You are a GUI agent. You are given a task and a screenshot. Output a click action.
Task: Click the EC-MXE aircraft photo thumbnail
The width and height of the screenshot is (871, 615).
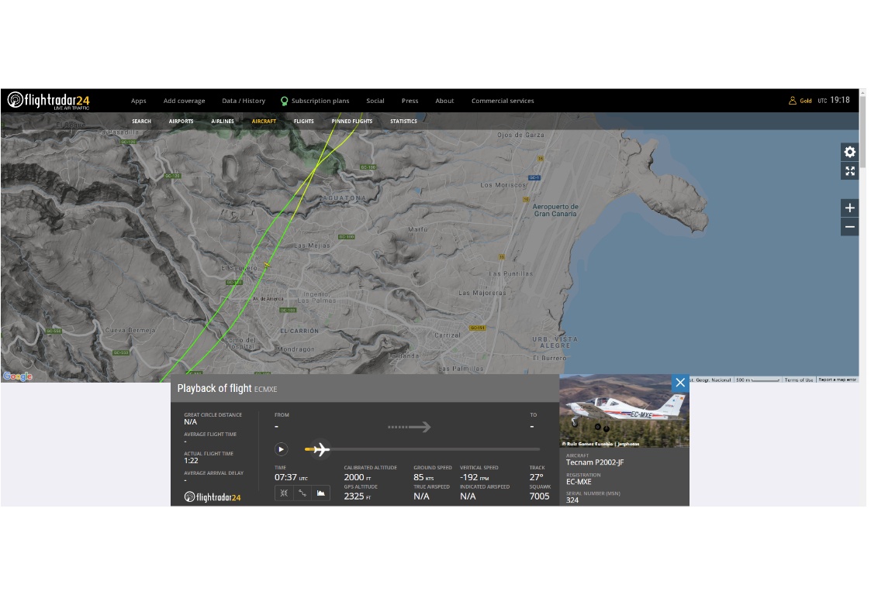tap(624, 411)
